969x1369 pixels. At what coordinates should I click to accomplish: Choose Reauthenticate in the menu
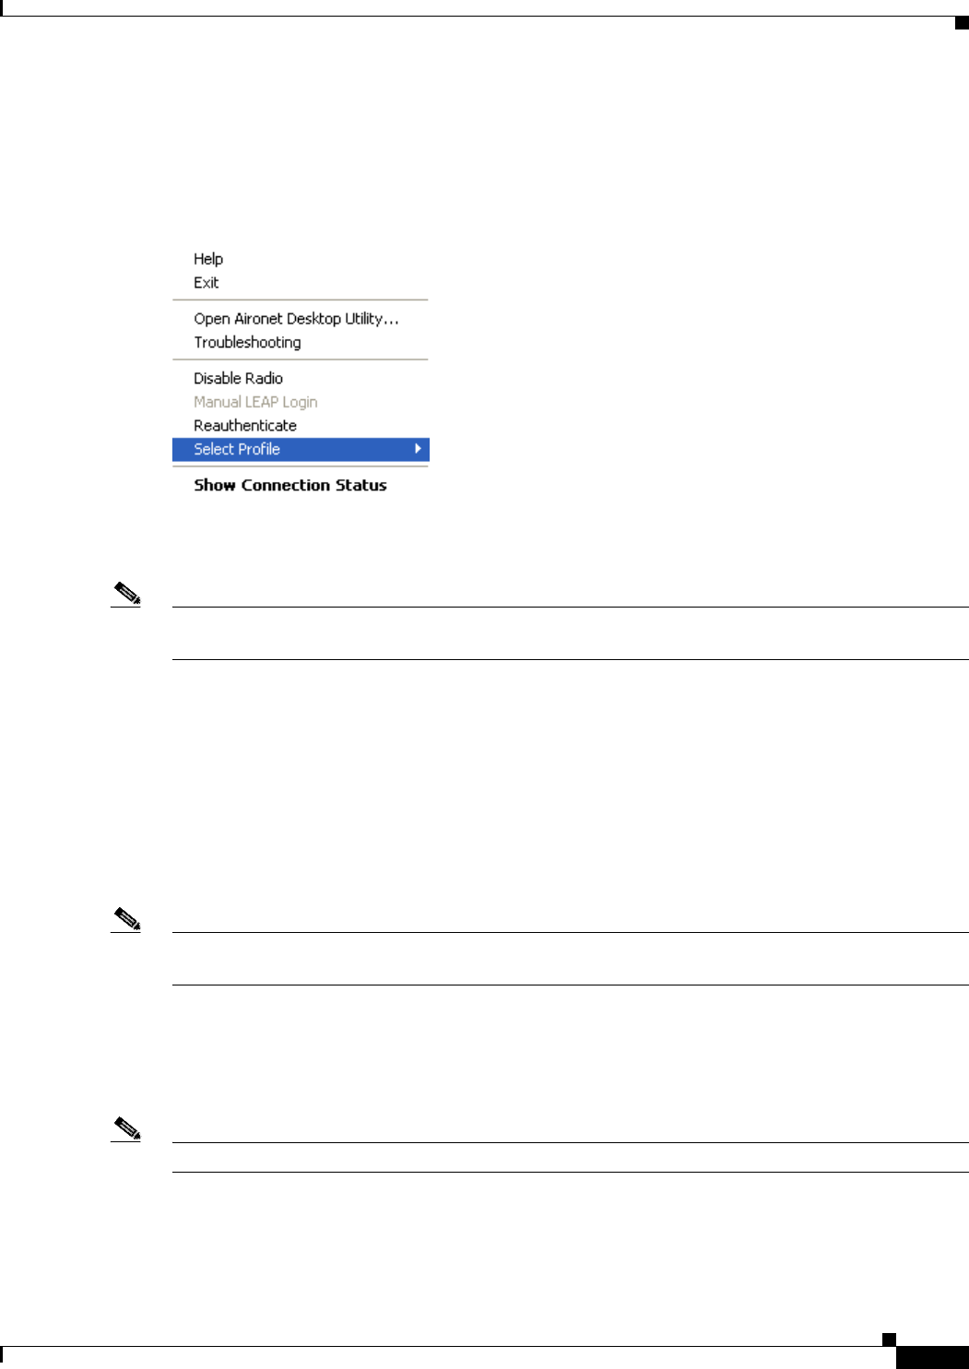[x=245, y=426]
